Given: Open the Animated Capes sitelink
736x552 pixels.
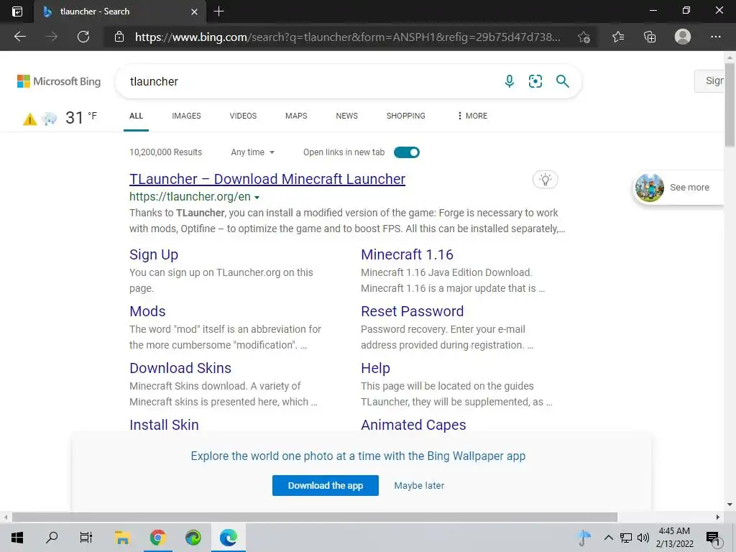Looking at the screenshot, I should tap(413, 425).
